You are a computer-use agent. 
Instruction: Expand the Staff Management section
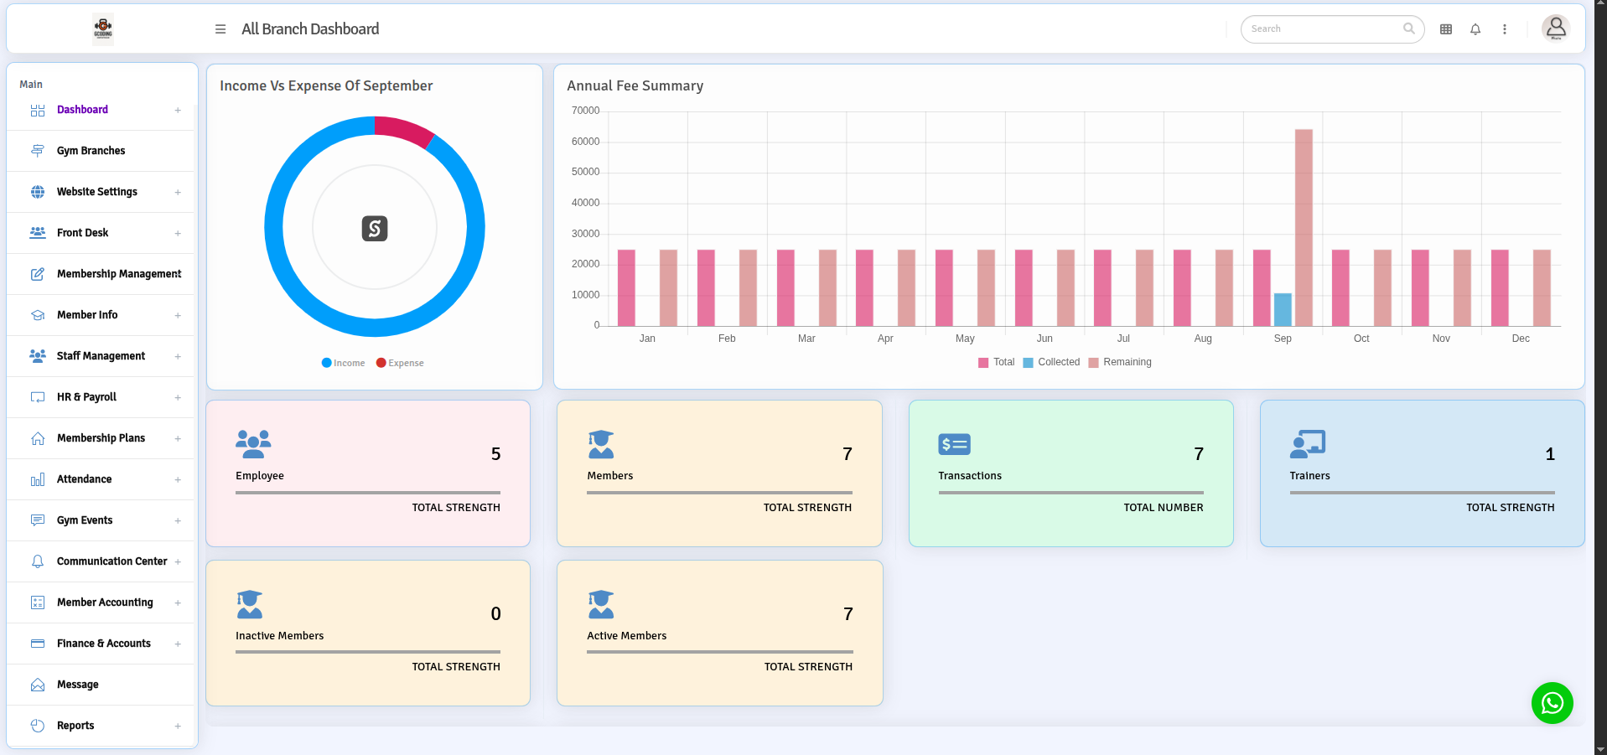coord(178,356)
